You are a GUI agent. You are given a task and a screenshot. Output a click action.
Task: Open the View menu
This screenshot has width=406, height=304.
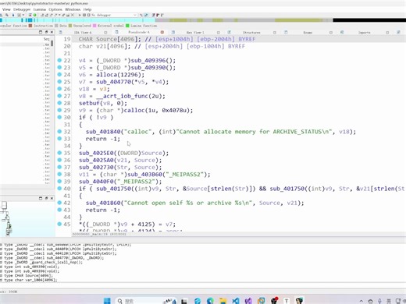click(x=6, y=9)
